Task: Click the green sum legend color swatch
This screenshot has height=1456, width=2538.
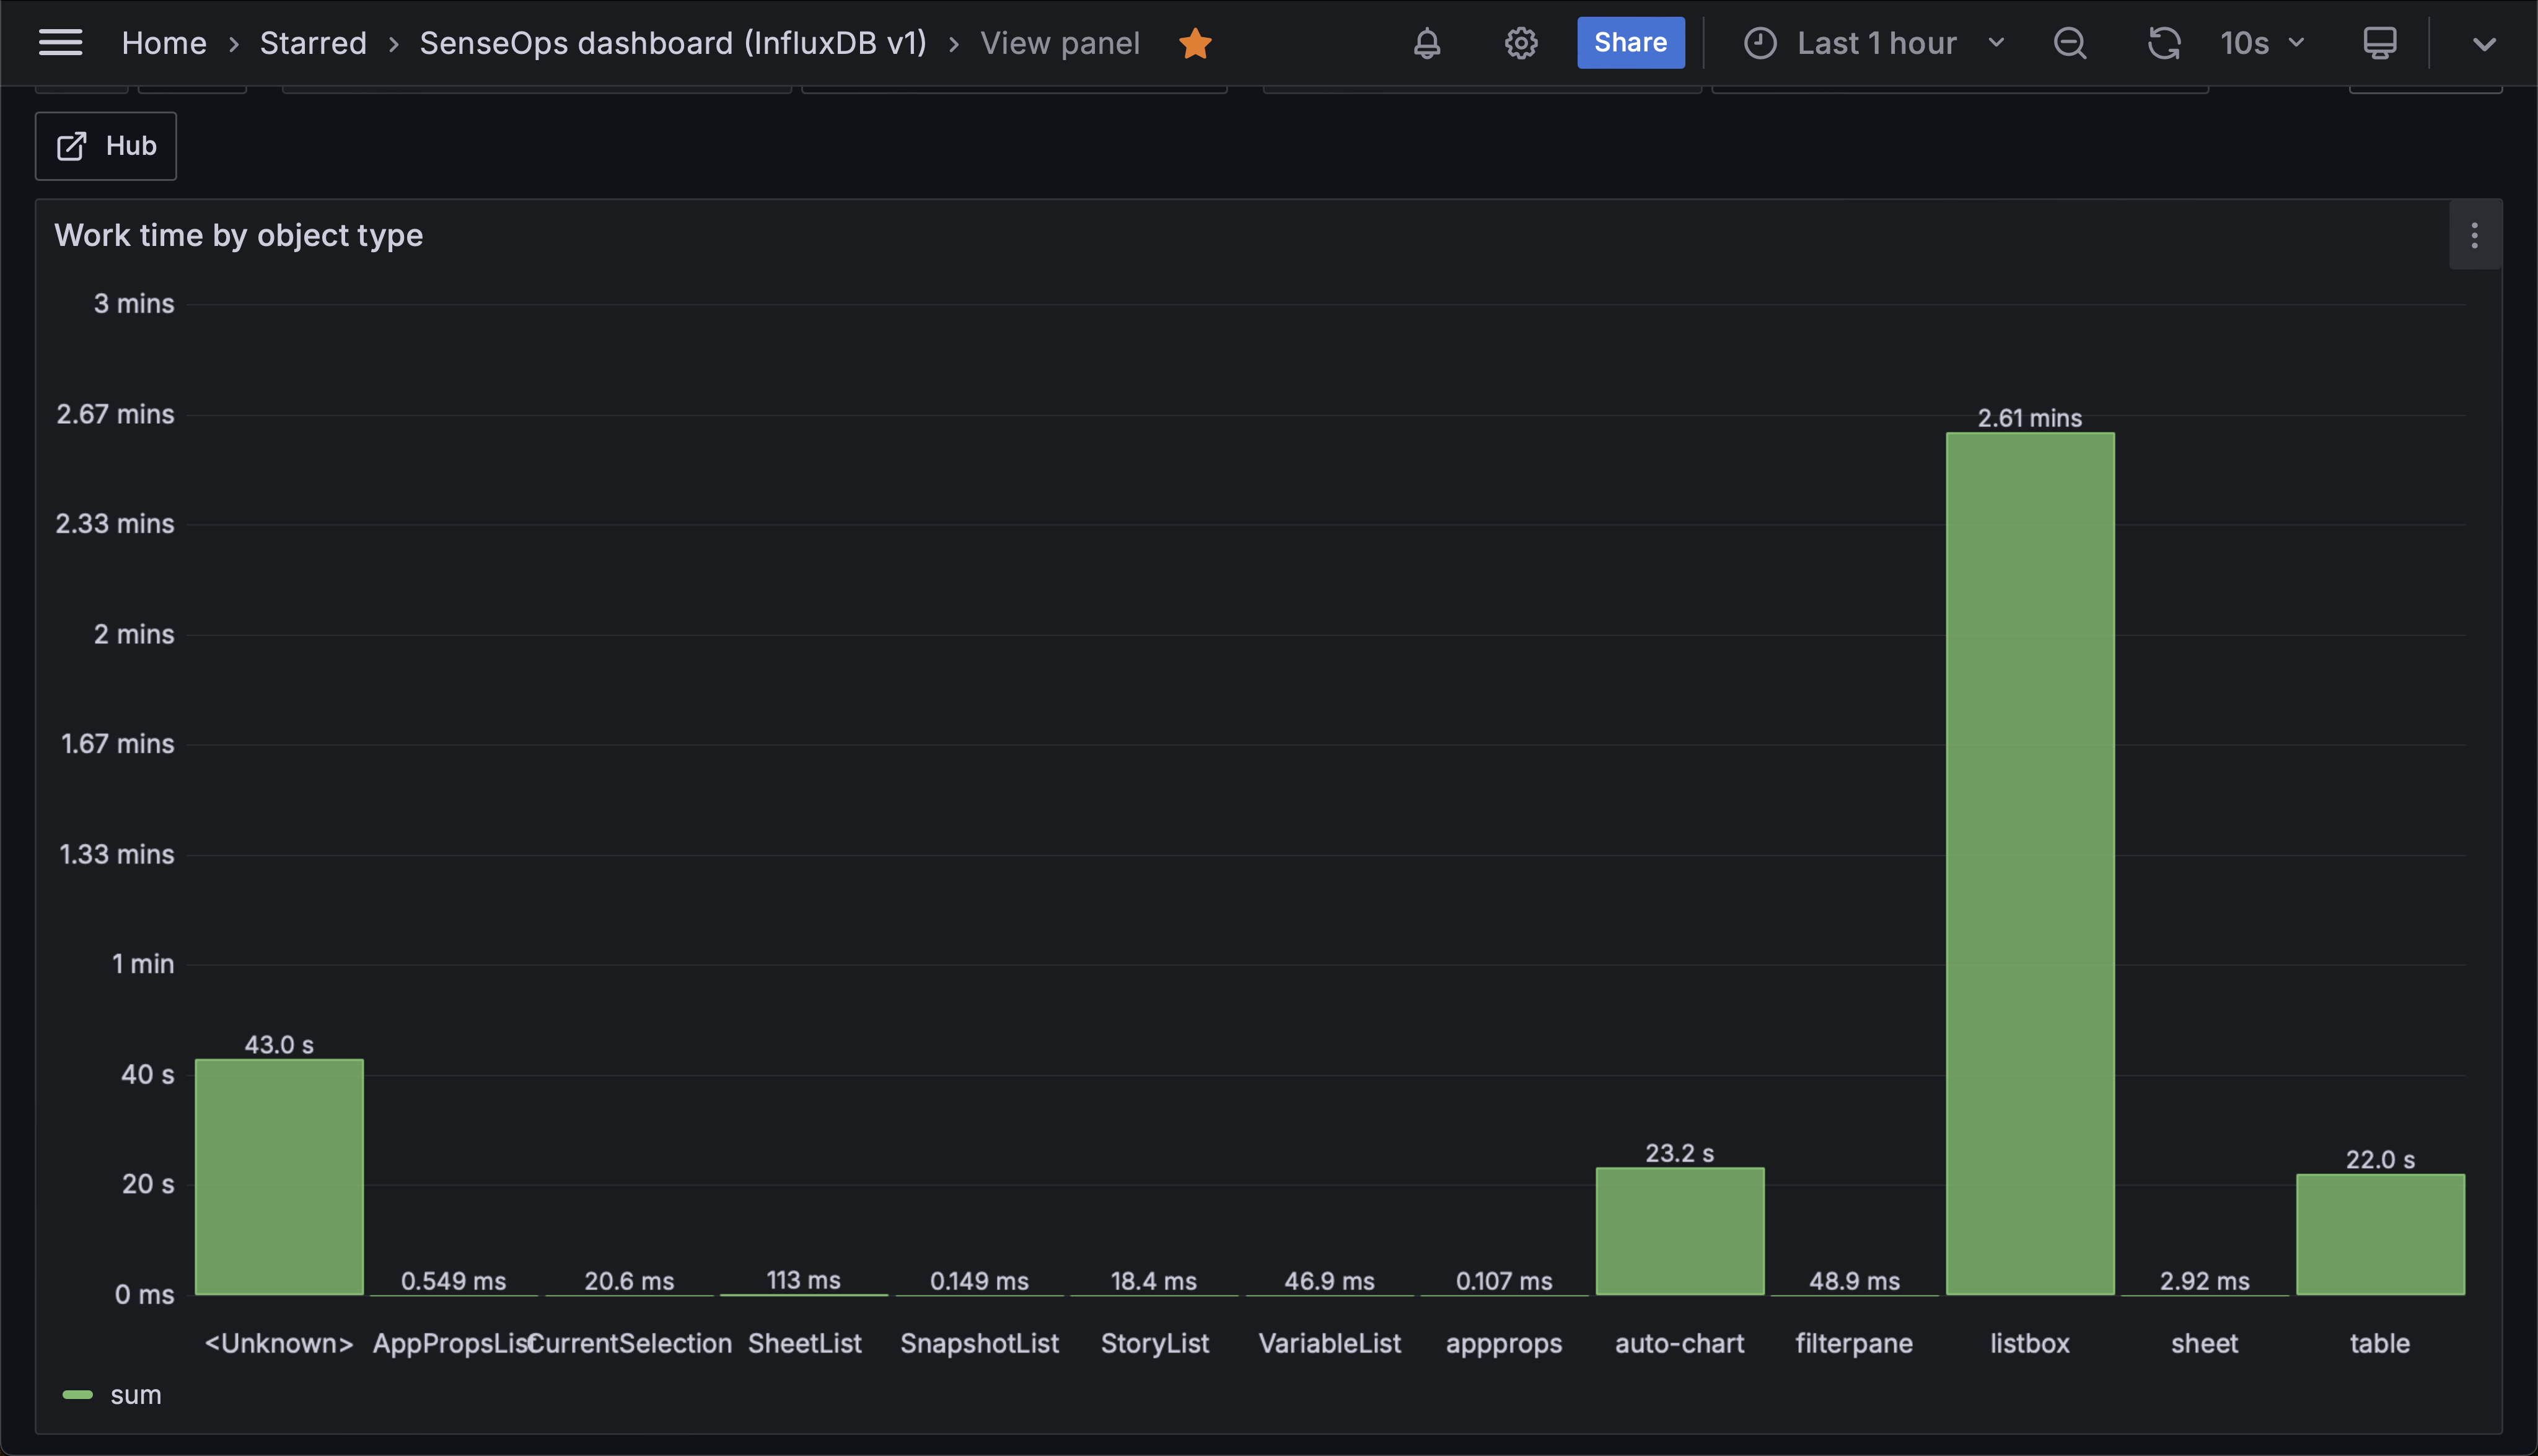Action: coord(78,1395)
